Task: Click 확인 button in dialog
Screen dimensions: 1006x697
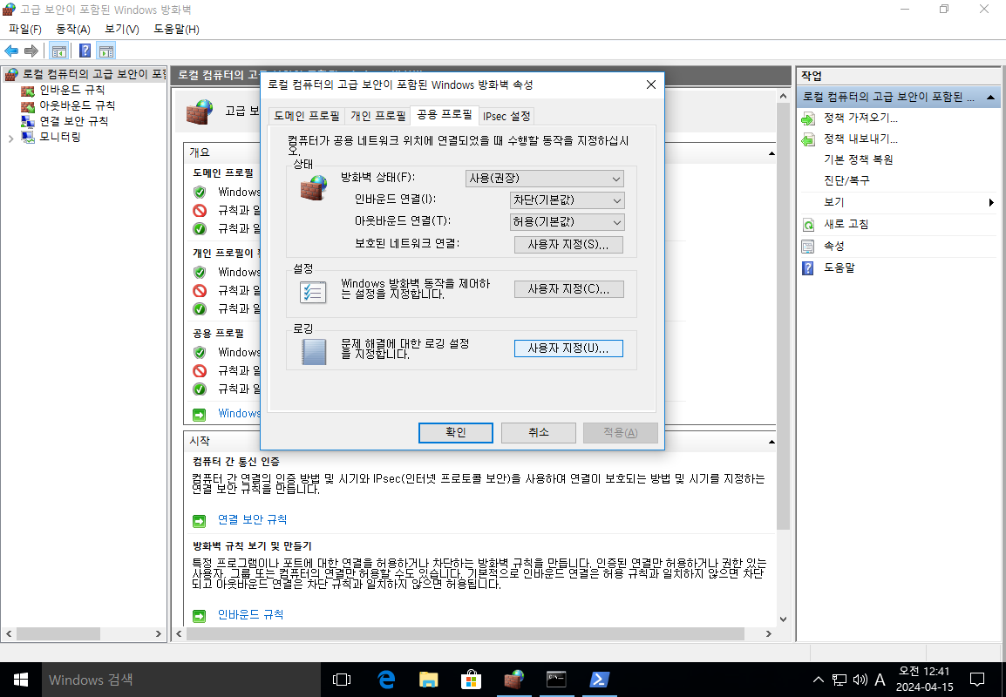Action: 456,433
